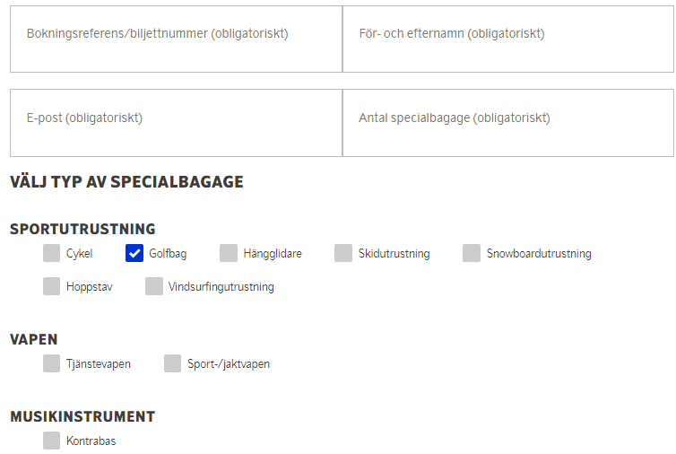Enable the Kontrabas checkbox

[52, 441]
